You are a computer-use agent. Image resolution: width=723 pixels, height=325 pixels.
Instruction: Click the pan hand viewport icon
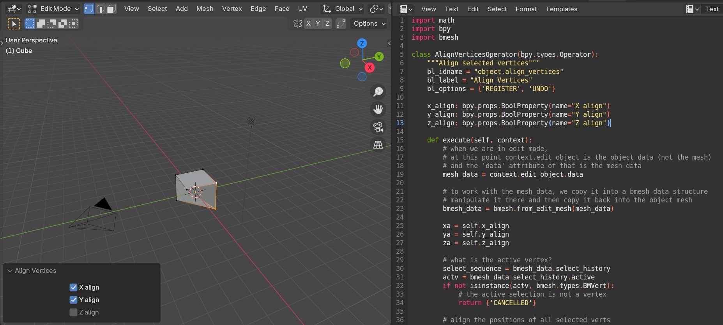point(378,109)
